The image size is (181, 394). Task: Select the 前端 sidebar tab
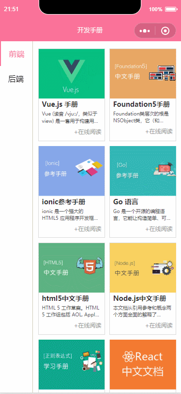[16, 54]
